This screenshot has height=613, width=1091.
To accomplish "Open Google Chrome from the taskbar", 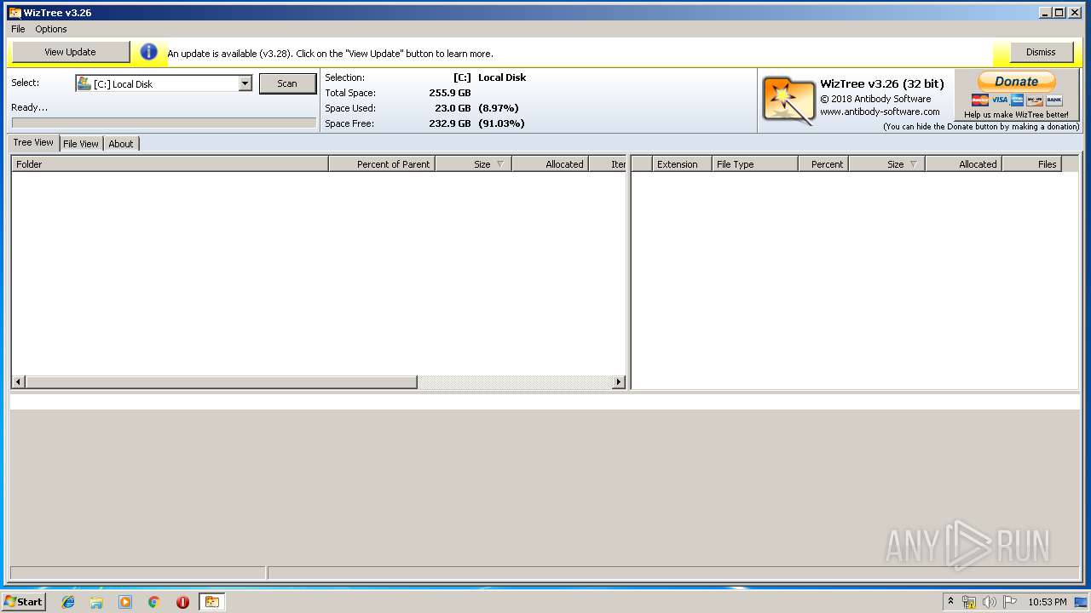I will point(154,602).
